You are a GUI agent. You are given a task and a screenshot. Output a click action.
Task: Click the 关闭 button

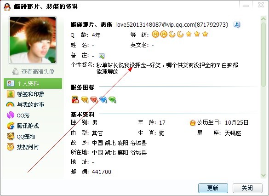[x=247, y=188]
